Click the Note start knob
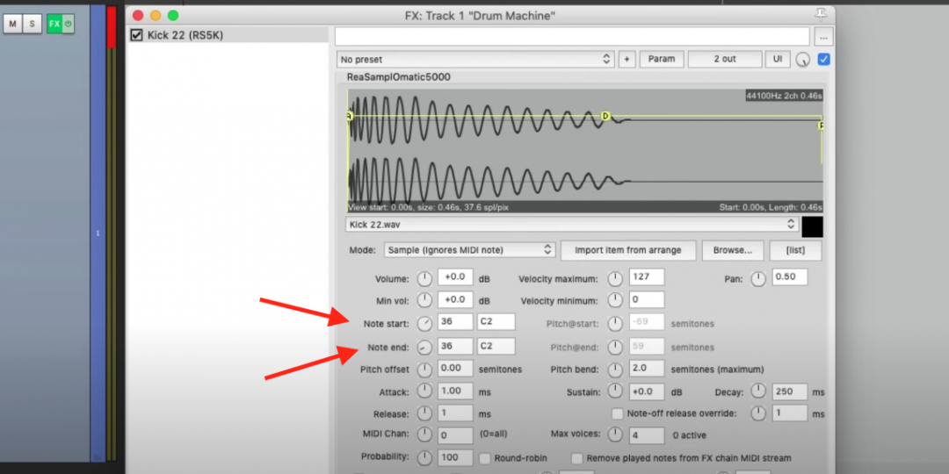 [424, 323]
